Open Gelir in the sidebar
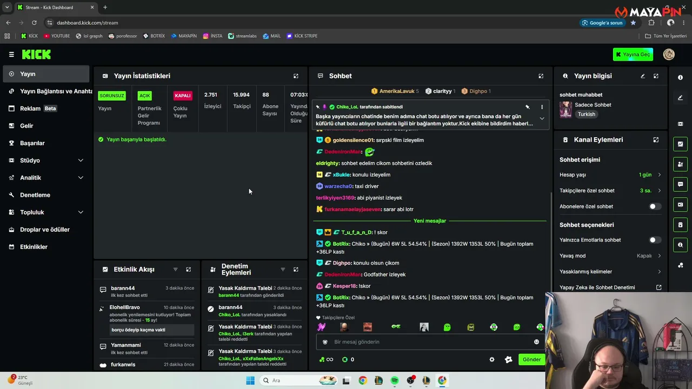The width and height of the screenshot is (692, 389). [x=46, y=126]
